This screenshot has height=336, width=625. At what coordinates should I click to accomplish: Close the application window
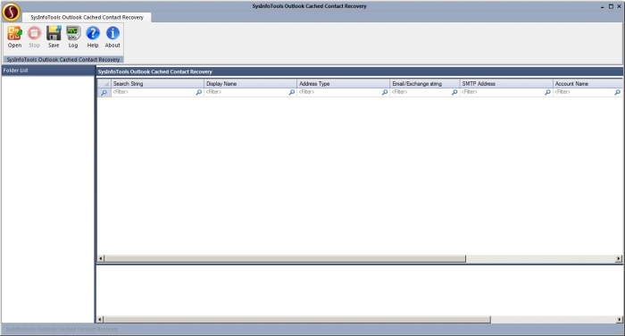pos(620,6)
